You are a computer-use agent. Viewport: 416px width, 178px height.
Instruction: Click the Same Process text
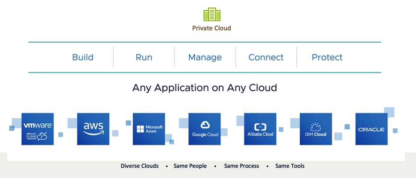click(241, 166)
